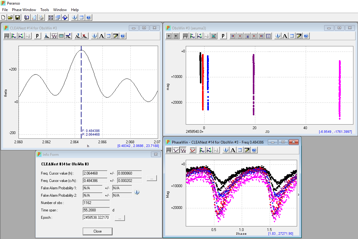The image size is (358, 239).
Task: Expand options with '...' button beside Epoch
Action: click(120, 218)
